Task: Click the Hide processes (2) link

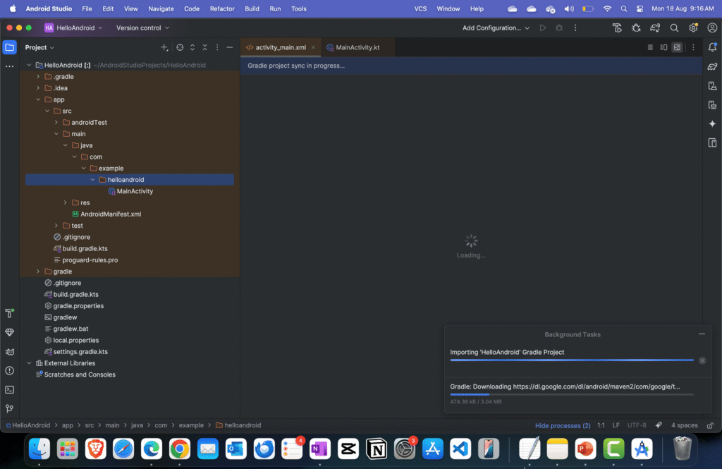Action: (562, 425)
